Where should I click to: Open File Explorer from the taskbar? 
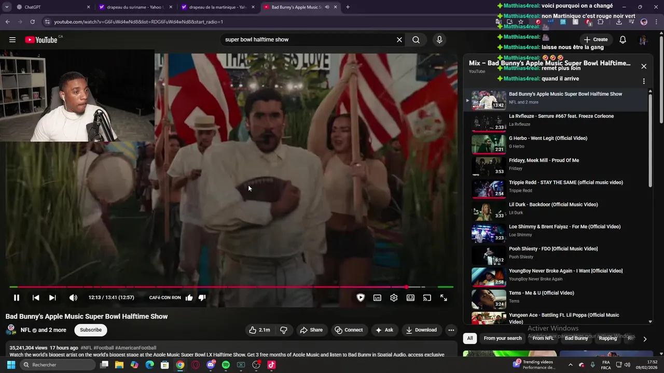pos(119,365)
